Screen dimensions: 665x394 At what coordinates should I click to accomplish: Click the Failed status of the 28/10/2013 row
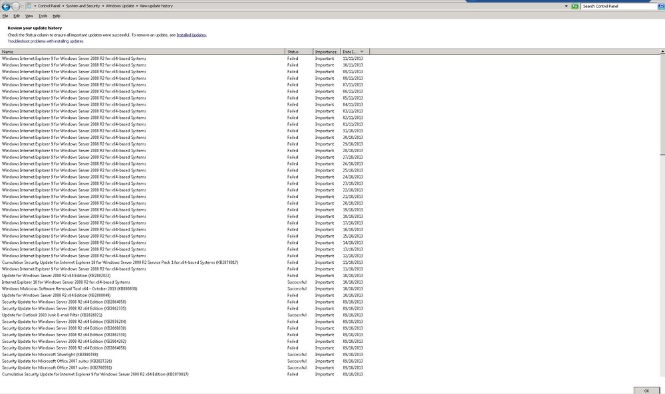pyautogui.click(x=293, y=151)
